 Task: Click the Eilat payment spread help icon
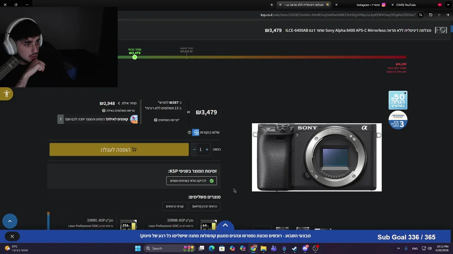[104, 110]
